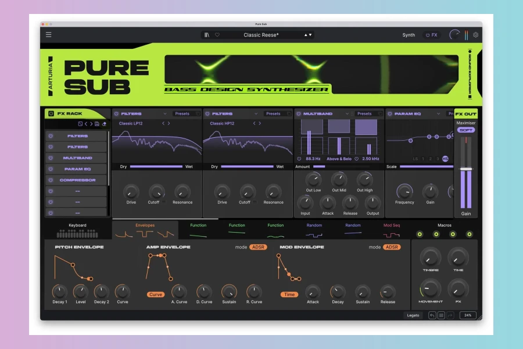This screenshot has height=349, width=523.
Task: Toggle the FX view power button
Action: point(428,35)
